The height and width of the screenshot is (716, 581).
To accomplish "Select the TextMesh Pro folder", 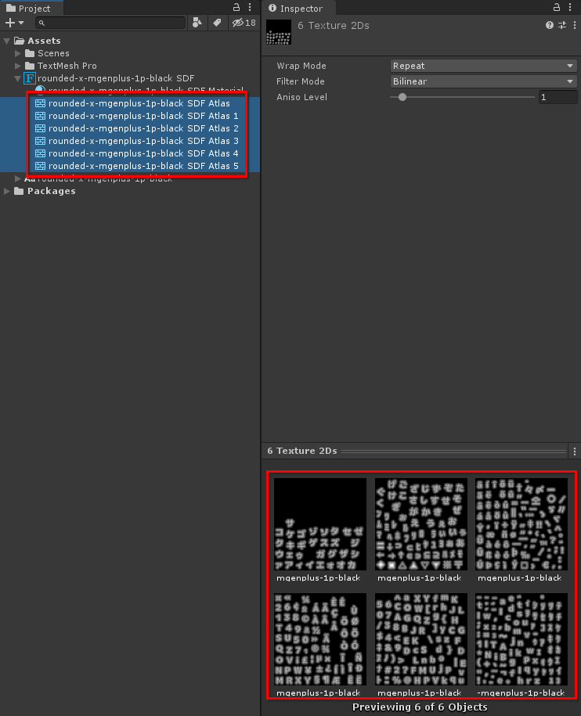I will click(x=67, y=66).
